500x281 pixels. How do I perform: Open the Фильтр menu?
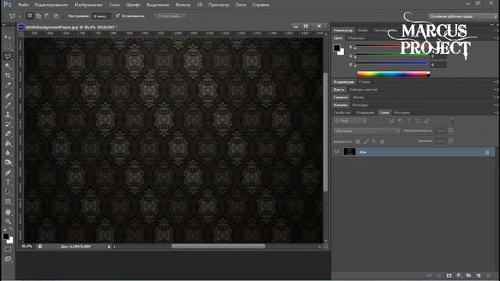(183, 5)
